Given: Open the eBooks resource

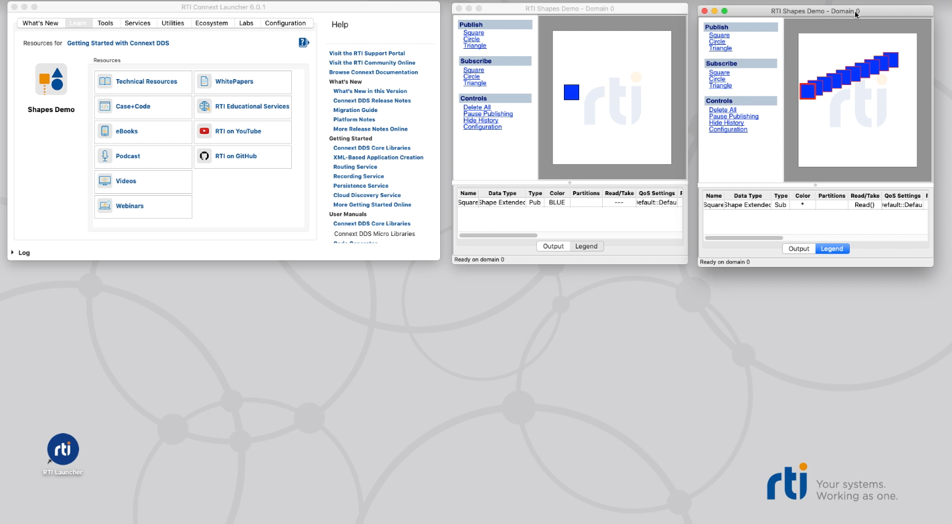Looking at the screenshot, I should (x=142, y=131).
